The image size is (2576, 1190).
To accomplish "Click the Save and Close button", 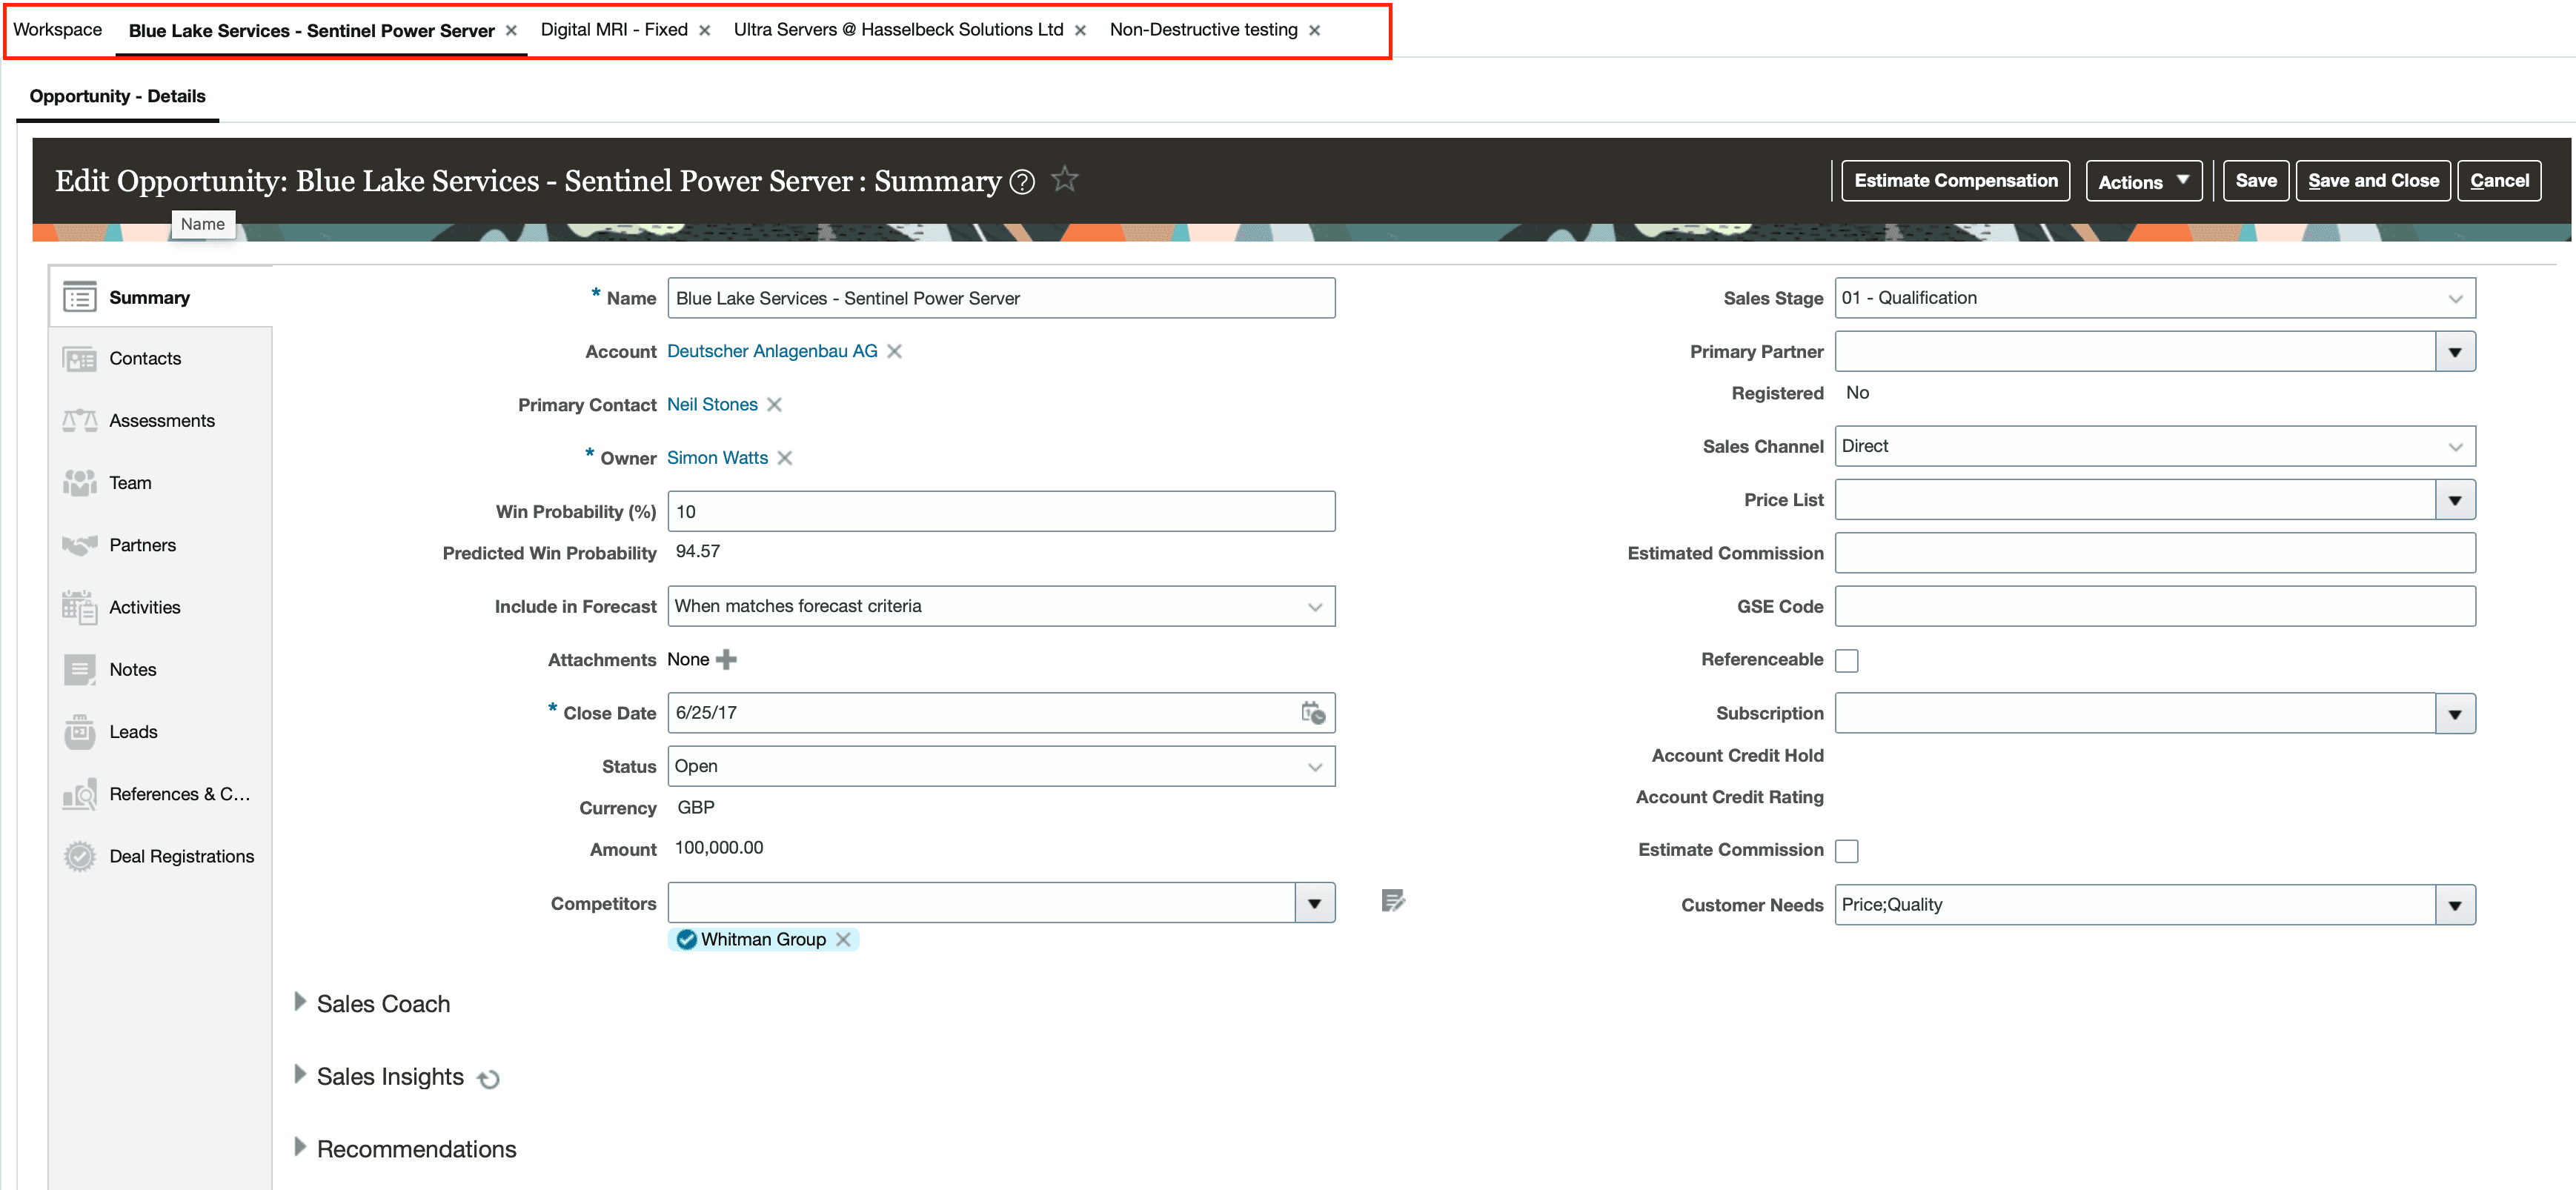I will pos(2372,181).
